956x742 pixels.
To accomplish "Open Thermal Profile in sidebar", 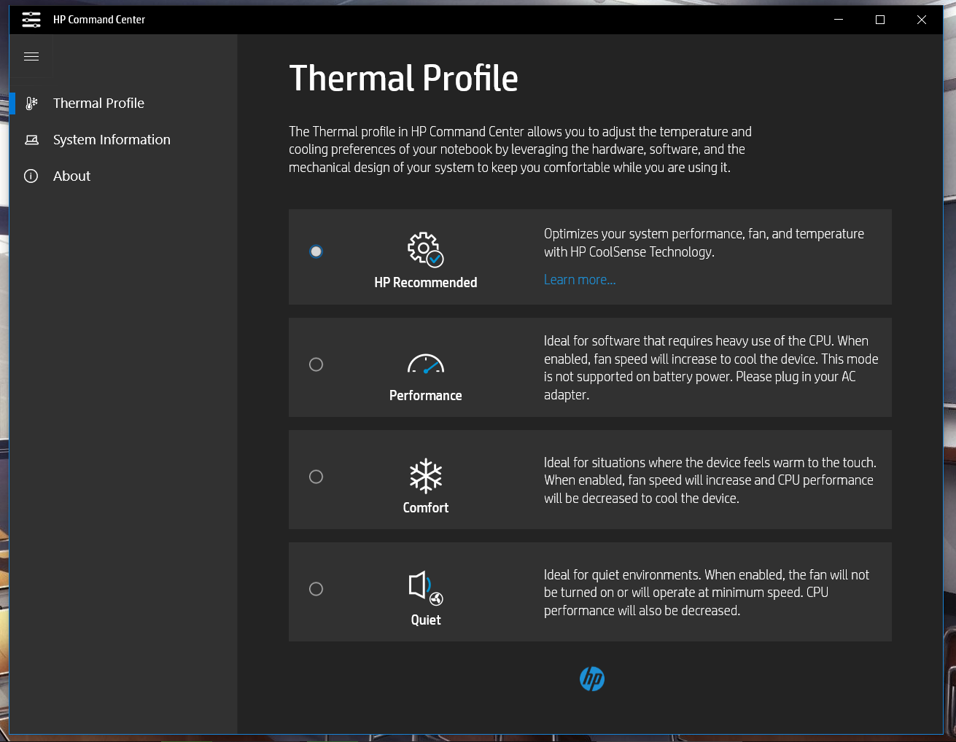I will (x=123, y=104).
